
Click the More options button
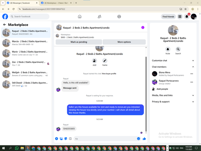[124, 42]
